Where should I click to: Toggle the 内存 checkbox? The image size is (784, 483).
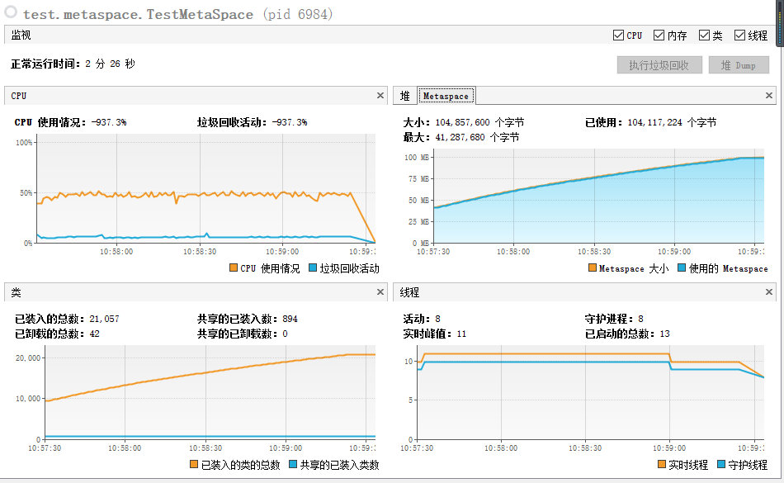(659, 35)
